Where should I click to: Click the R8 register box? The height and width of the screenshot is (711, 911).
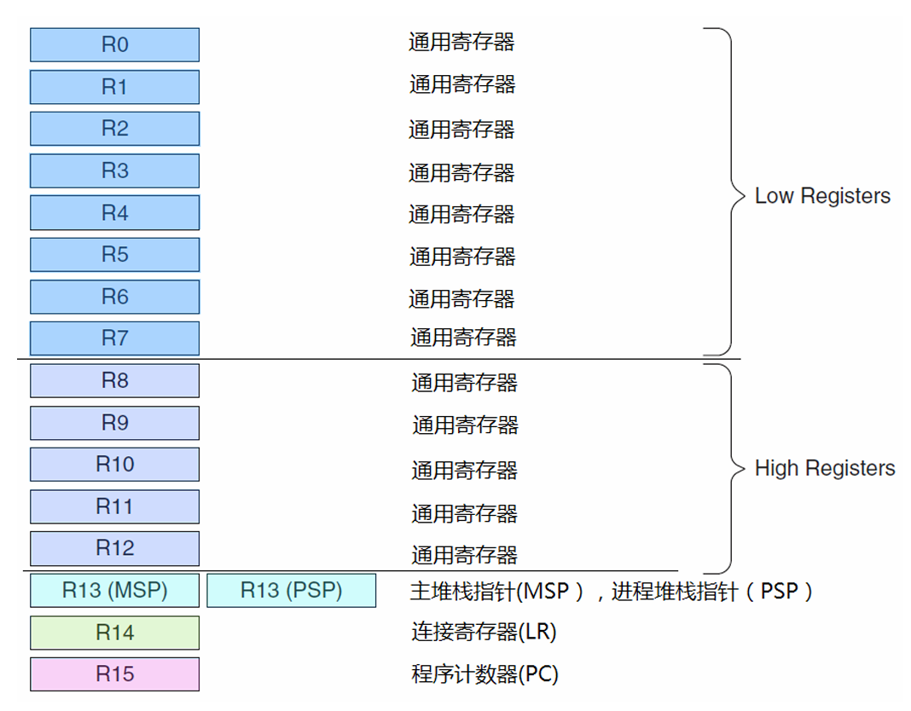tap(114, 381)
